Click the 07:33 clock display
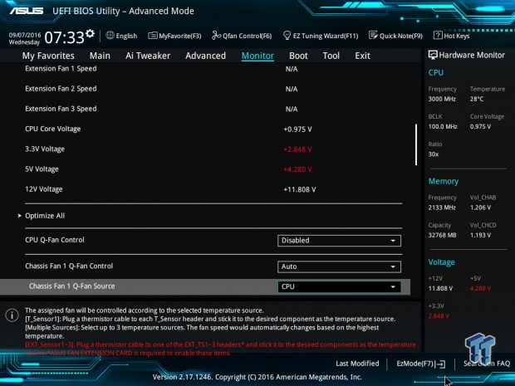The width and height of the screenshot is (515, 386). pyautogui.click(x=65, y=37)
